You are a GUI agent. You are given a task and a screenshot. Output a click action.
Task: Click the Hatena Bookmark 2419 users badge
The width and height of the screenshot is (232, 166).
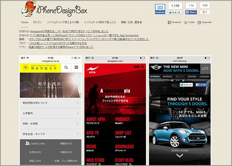pyautogui.click(x=160, y=9)
